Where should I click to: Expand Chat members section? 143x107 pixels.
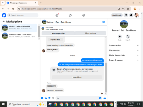[x=124, y=50]
